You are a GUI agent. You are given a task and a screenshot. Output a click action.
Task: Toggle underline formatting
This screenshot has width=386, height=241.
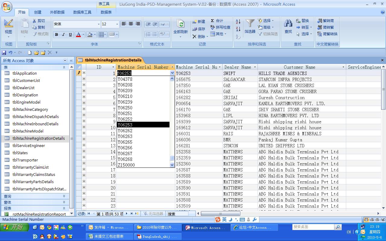click(x=70, y=35)
